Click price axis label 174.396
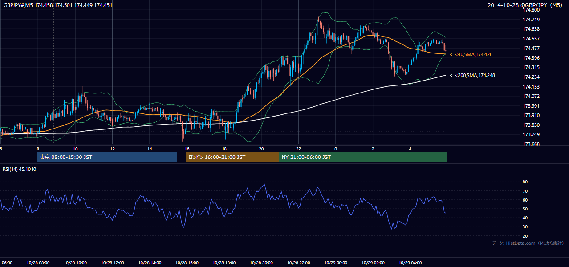Screen dimensions: 569x267 click(531, 58)
